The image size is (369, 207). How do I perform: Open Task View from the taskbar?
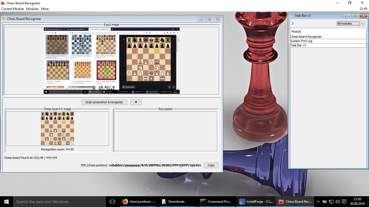coord(112,202)
